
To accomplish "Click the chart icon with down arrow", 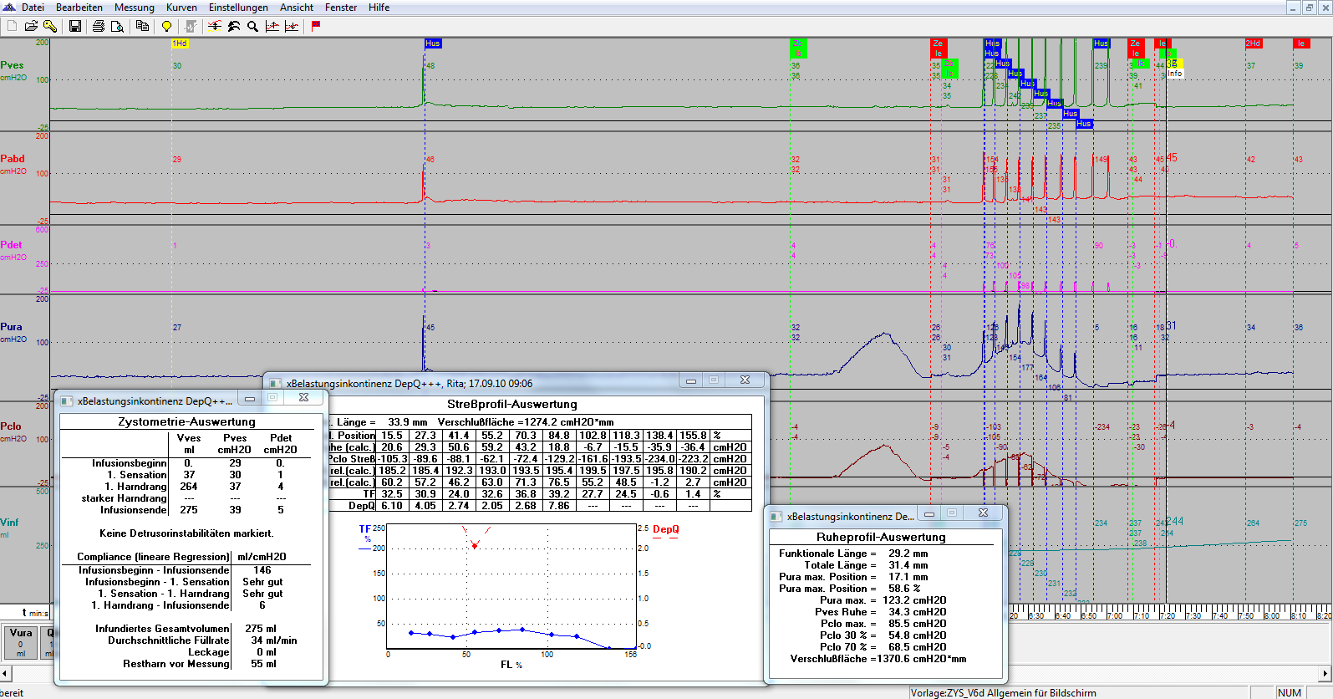I will click(292, 26).
